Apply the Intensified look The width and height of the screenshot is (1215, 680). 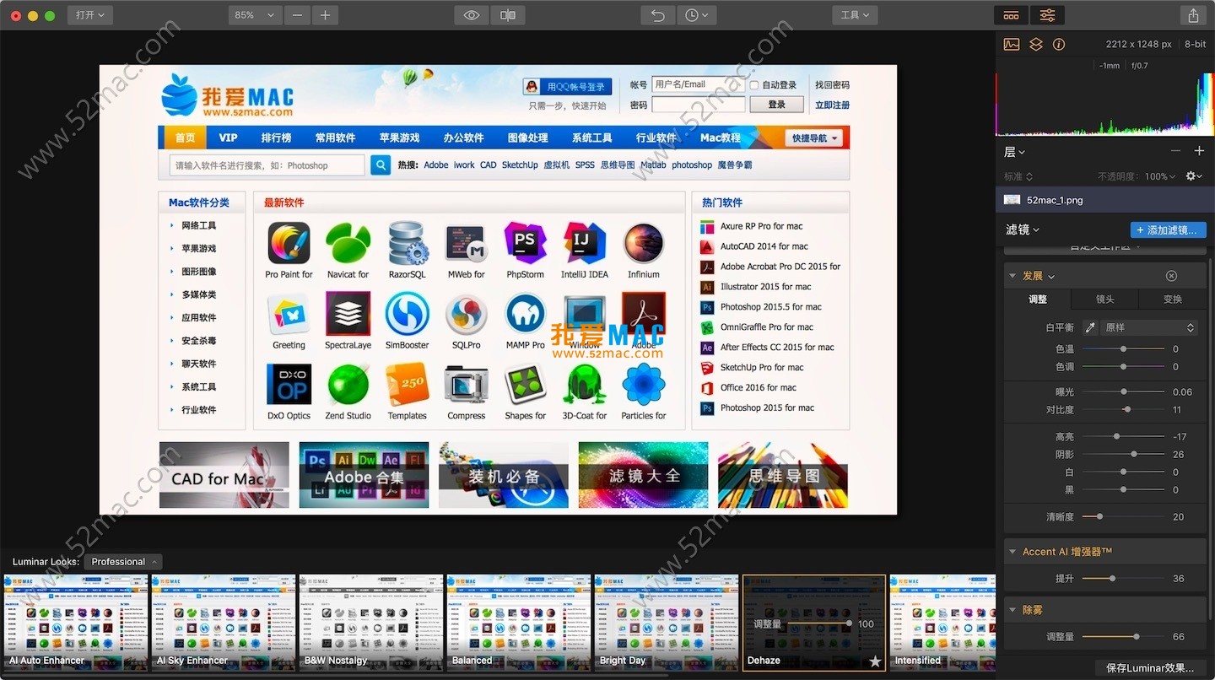tap(942, 623)
